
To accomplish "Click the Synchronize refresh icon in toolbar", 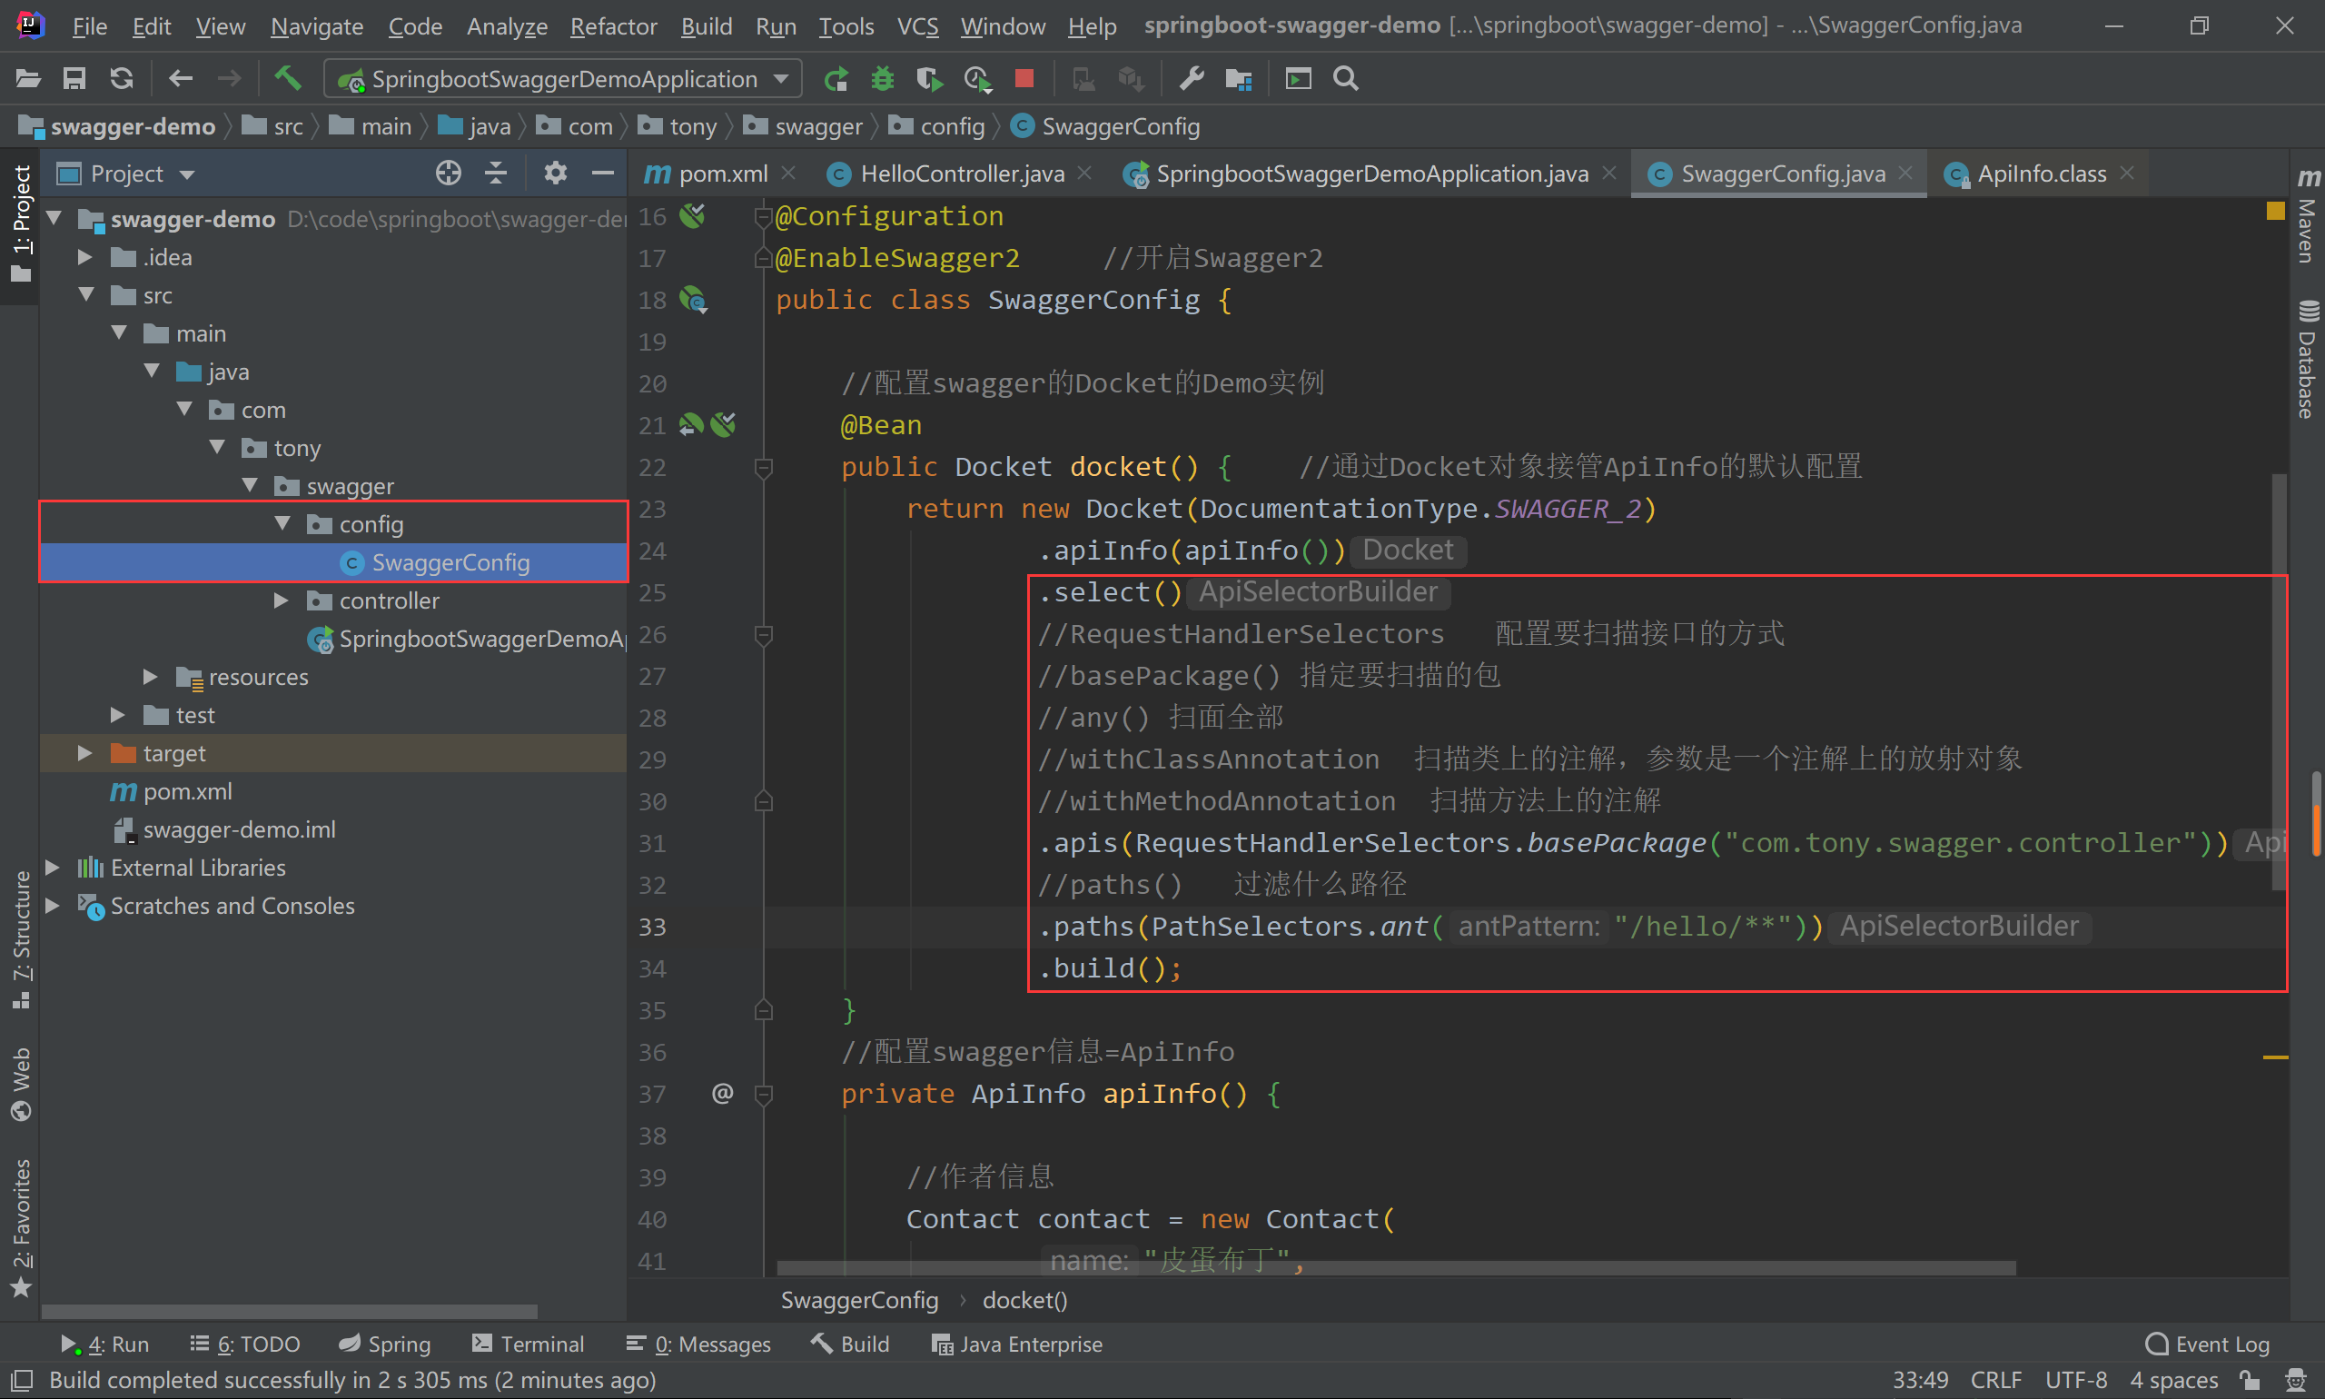I will (x=122, y=78).
